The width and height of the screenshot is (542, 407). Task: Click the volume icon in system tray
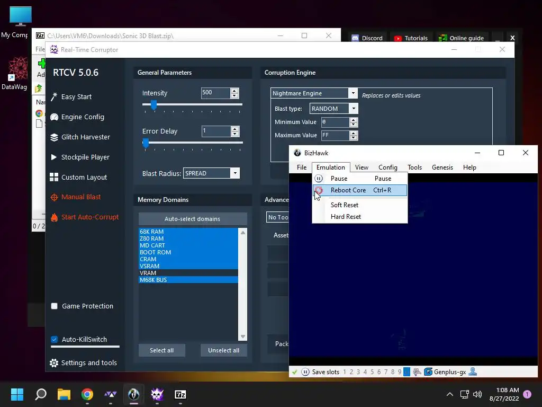[x=477, y=394]
